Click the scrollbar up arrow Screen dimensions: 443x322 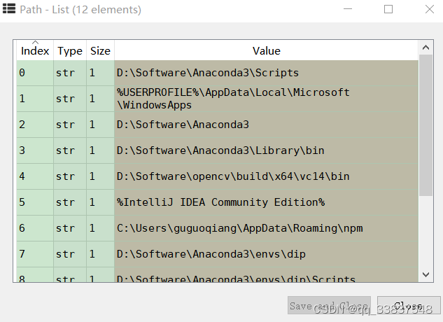point(426,48)
